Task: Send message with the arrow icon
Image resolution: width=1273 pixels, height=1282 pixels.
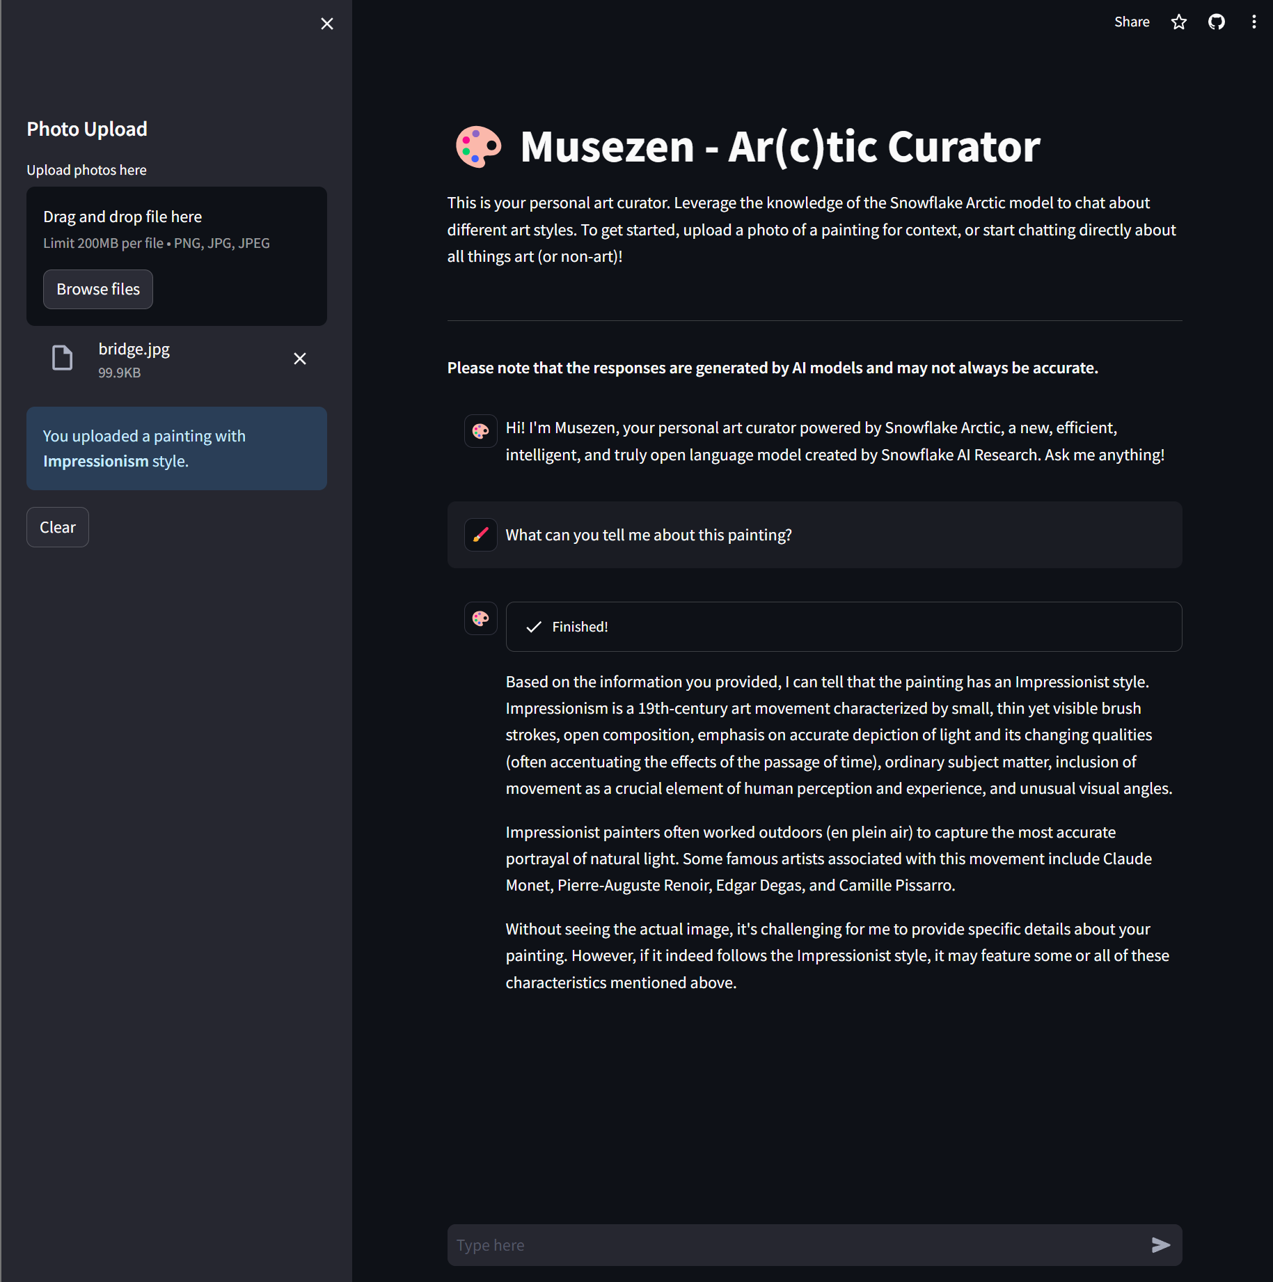Action: [1161, 1245]
